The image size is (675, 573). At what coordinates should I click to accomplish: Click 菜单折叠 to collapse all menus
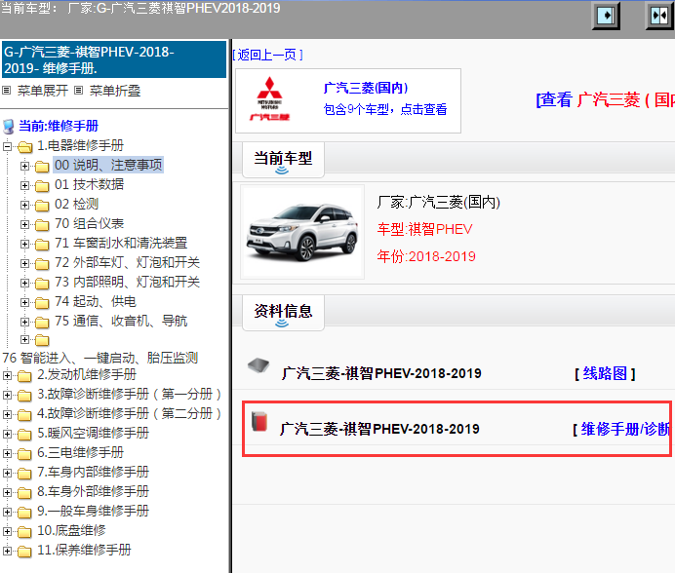coord(115,91)
